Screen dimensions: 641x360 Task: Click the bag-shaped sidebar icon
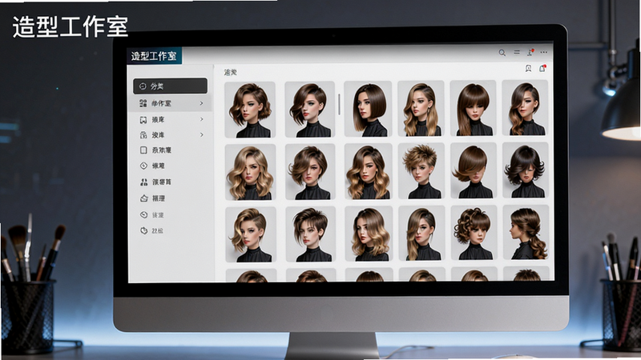click(143, 135)
